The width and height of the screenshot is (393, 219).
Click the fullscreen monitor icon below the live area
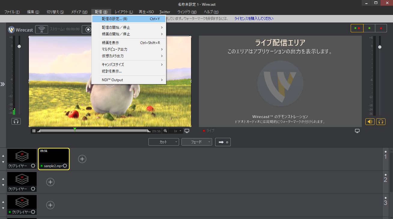(357, 131)
